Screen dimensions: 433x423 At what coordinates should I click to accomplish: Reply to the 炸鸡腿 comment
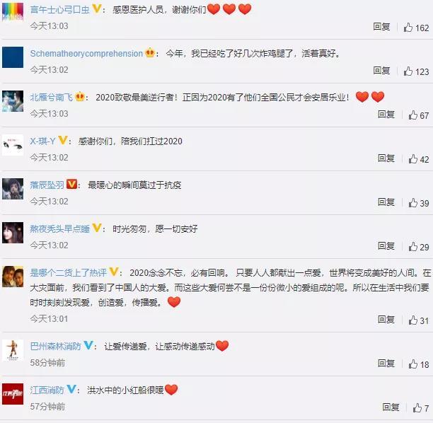381,71
